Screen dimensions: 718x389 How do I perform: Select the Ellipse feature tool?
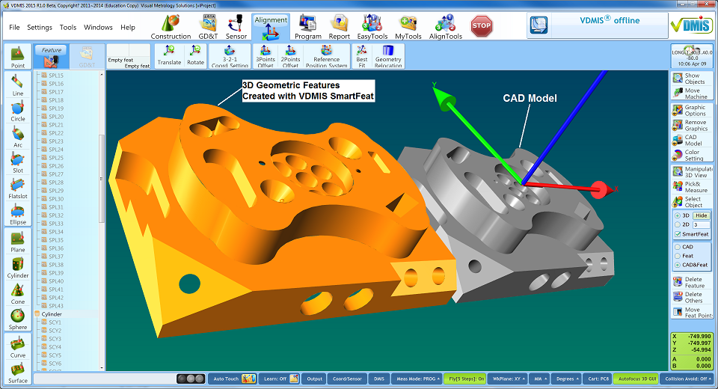18,214
